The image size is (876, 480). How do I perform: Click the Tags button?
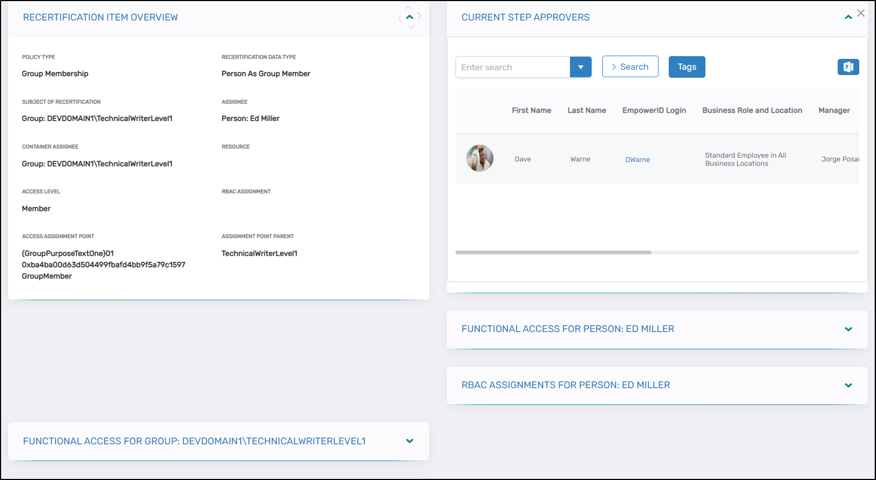click(x=687, y=67)
